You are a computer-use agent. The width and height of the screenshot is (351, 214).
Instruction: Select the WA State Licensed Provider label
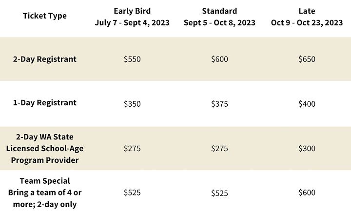45,148
